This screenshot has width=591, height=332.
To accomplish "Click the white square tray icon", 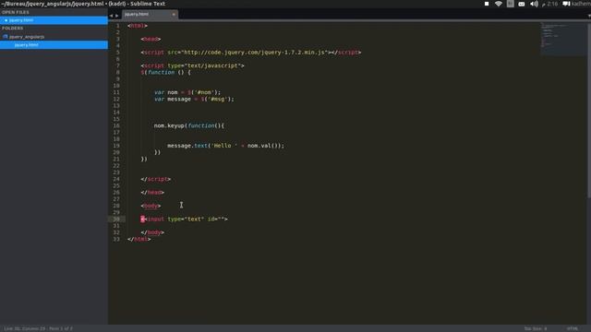I will coord(487,4).
